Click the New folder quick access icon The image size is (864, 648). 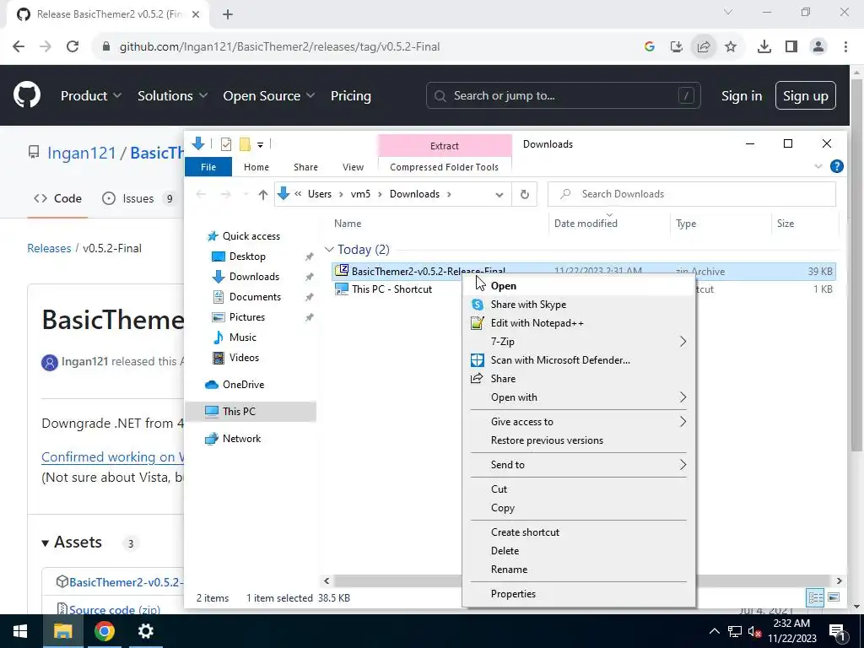click(x=246, y=144)
